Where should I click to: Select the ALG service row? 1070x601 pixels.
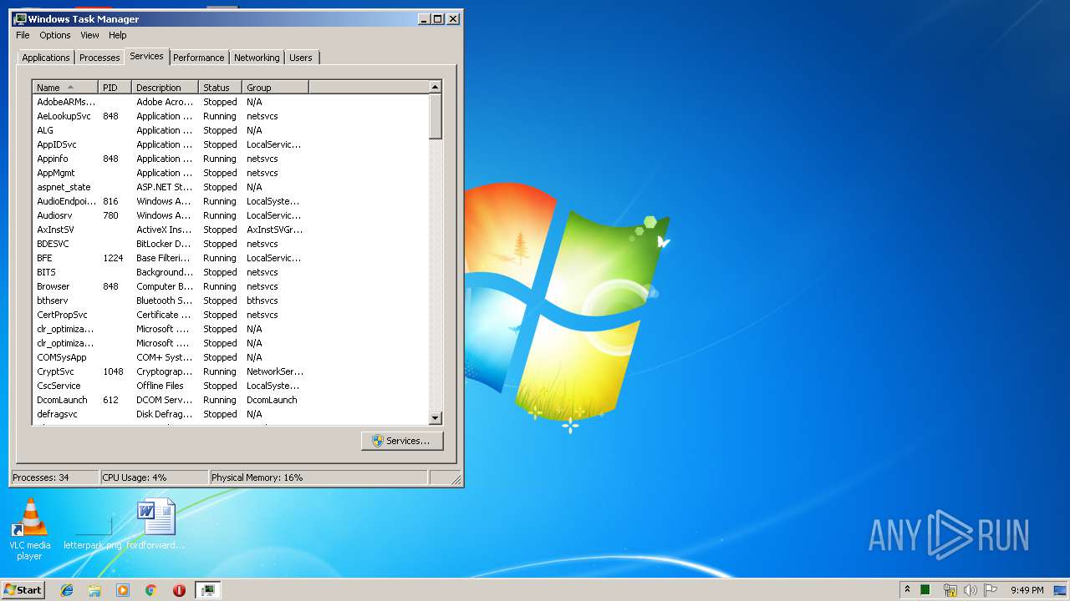coord(230,130)
